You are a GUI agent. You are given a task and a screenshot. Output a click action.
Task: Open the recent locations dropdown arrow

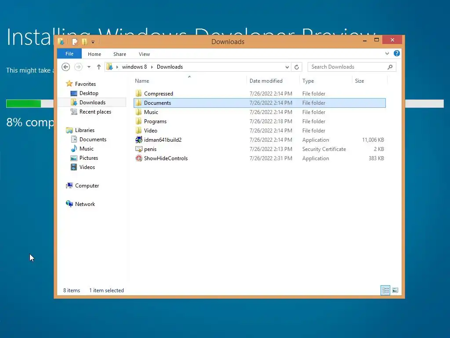tap(89, 67)
